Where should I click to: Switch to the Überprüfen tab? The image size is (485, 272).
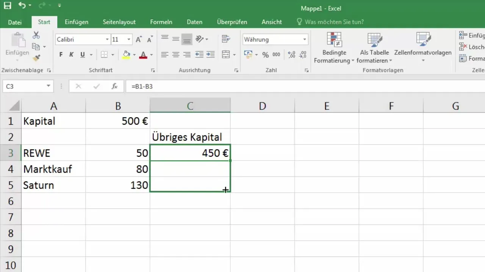(232, 22)
